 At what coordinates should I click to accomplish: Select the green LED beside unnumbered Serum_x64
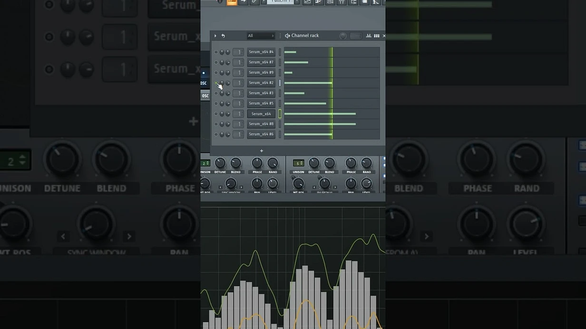[280, 114]
